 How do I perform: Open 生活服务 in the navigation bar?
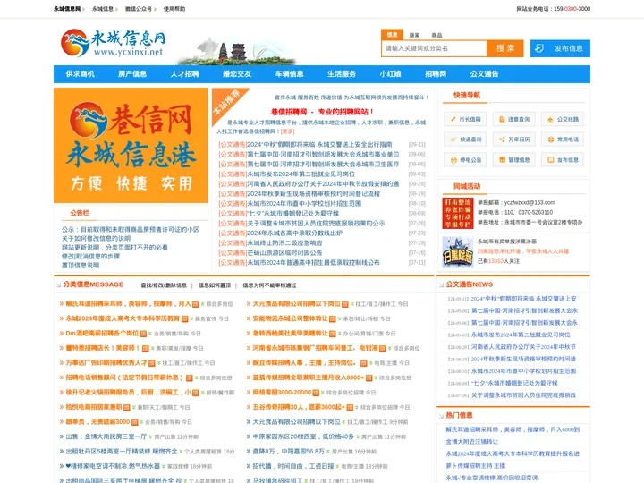[x=342, y=74]
